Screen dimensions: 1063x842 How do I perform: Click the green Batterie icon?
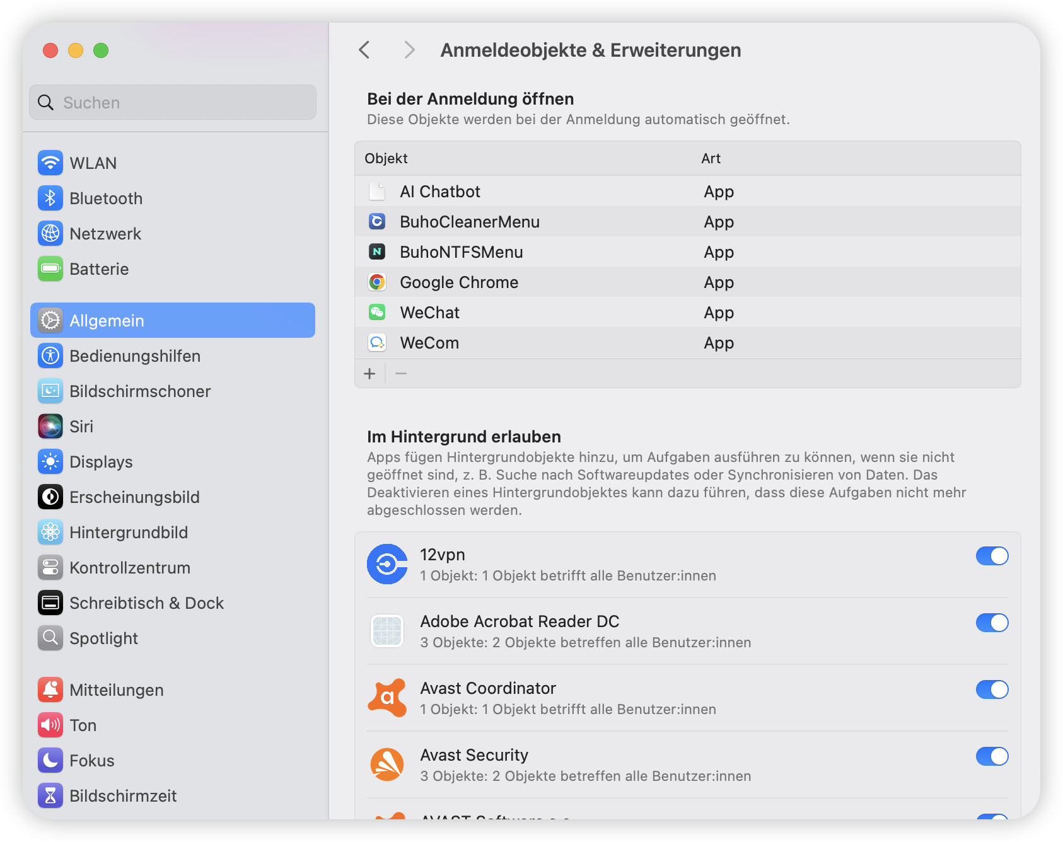click(x=50, y=268)
